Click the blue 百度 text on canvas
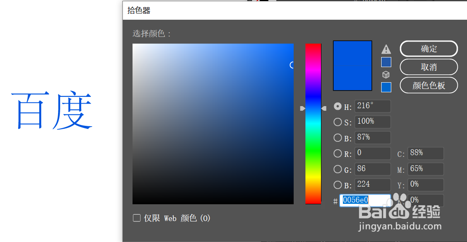The height and width of the screenshot is (242, 467). (52, 110)
